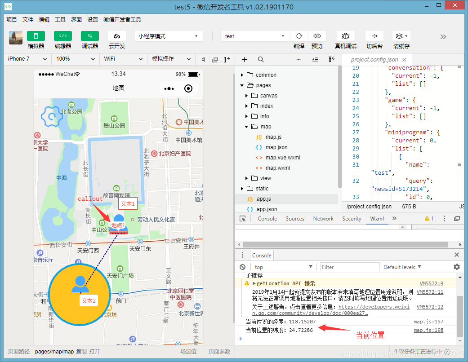
Task: Open the 设置 menu
Action: [93, 19]
